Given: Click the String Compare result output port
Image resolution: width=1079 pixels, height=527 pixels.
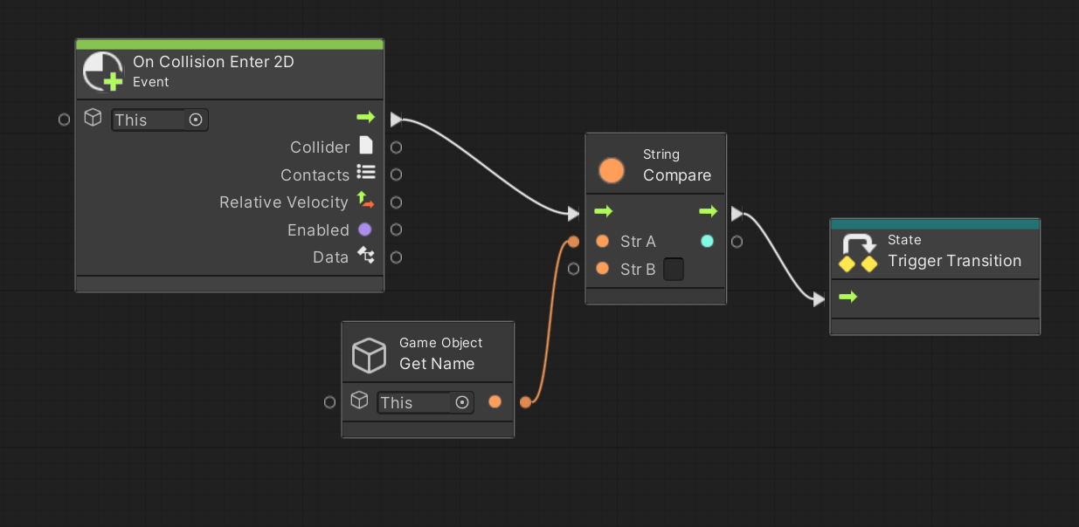Looking at the screenshot, I should (x=737, y=242).
